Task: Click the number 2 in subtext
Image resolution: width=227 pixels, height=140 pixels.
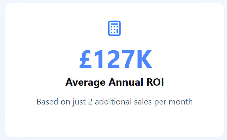Action: click(90, 102)
